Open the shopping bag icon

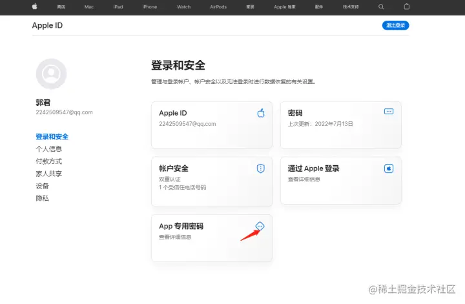(407, 6)
